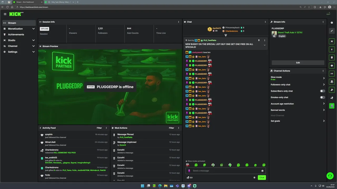Image resolution: width=337 pixels, height=189 pixels.
Task: Click the broadcast signal icon in right rail
Action: (332, 73)
